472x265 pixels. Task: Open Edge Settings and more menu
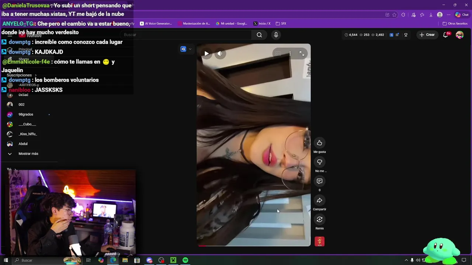click(x=448, y=15)
